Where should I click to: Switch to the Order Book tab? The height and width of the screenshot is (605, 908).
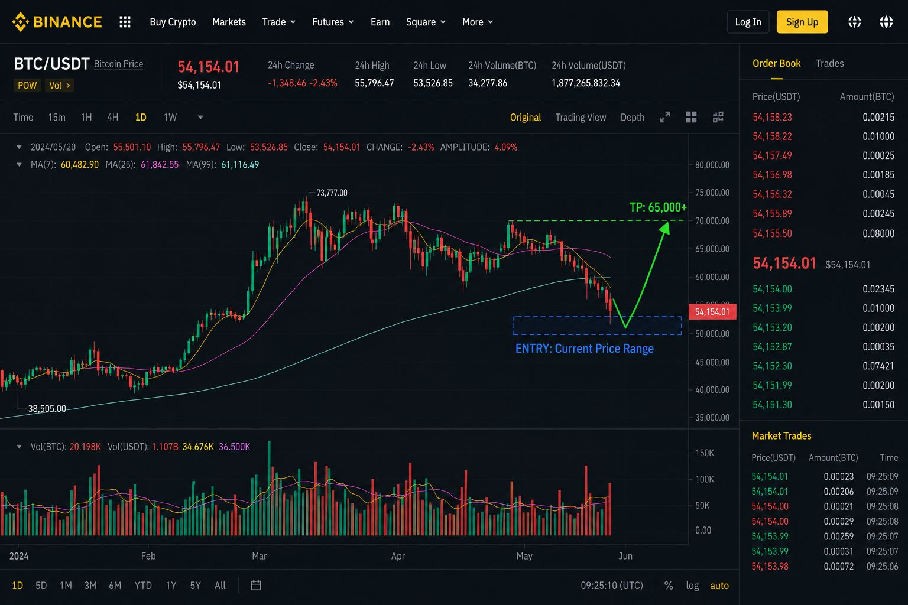776,63
